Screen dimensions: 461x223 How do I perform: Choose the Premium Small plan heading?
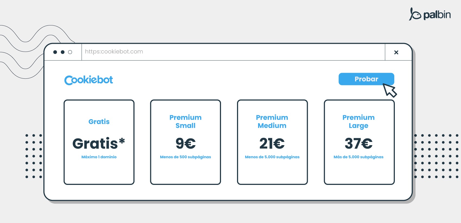185,122
